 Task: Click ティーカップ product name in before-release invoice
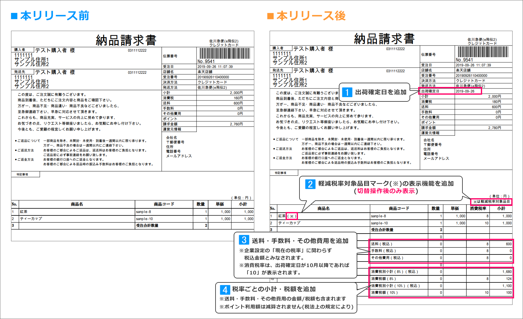click(31, 219)
